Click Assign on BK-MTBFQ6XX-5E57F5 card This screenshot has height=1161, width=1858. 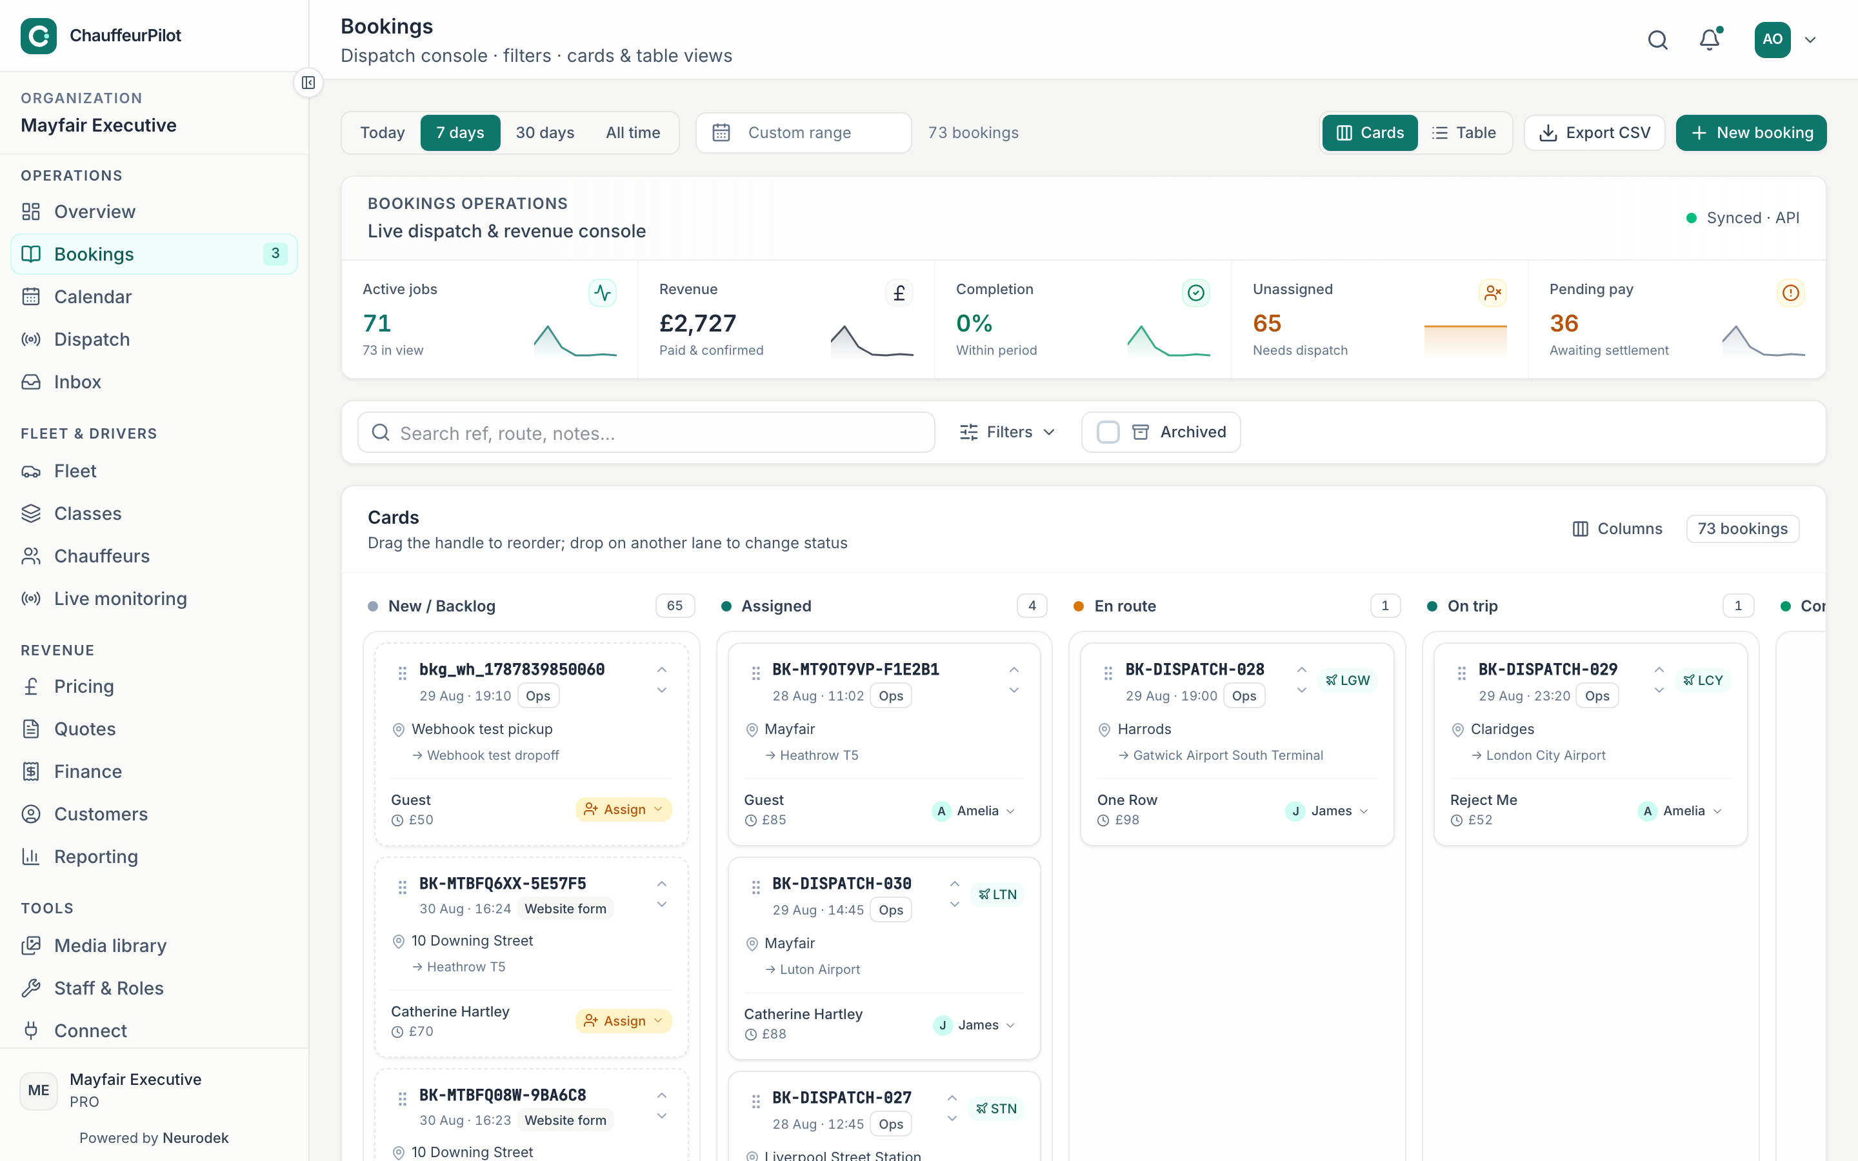pyautogui.click(x=623, y=1021)
